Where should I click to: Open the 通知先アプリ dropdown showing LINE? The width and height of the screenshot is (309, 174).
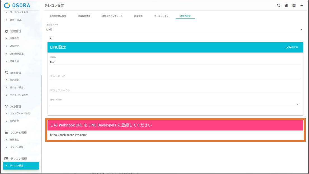tap(175, 29)
